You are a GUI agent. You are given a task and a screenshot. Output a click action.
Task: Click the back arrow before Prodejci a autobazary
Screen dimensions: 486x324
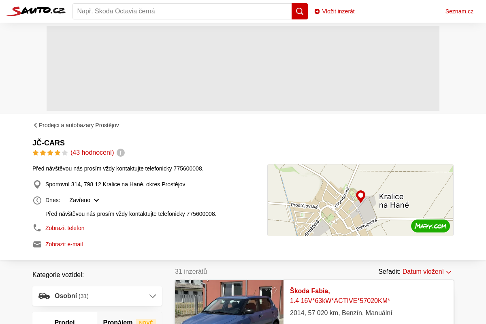tap(35, 125)
